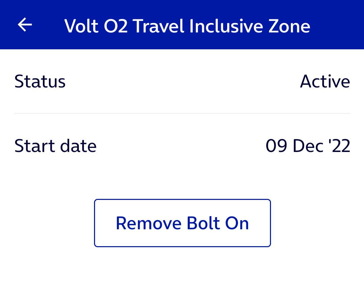The height and width of the screenshot is (287, 364).
Task: Tap the Start date label
Action: (55, 146)
